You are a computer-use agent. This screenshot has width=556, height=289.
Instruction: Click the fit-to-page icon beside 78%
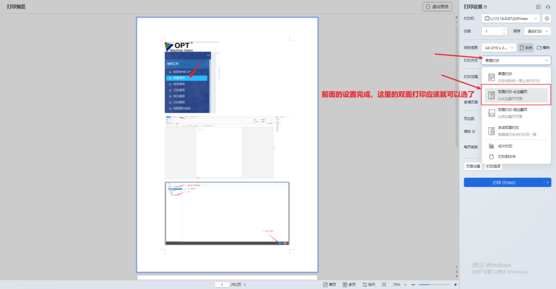(384, 284)
